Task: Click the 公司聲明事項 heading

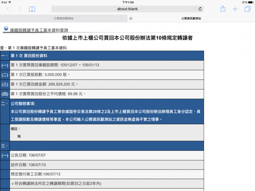Action: 23,104
